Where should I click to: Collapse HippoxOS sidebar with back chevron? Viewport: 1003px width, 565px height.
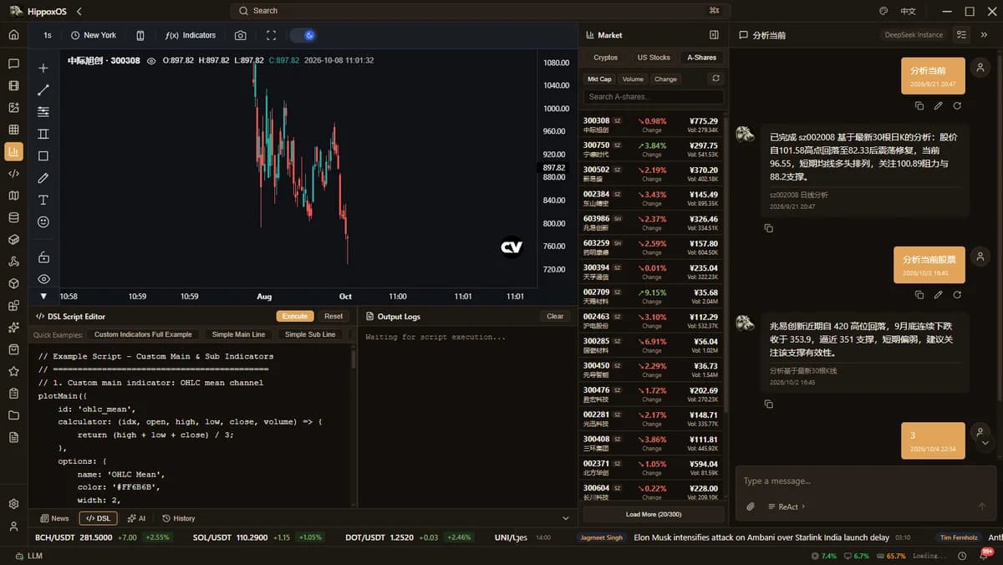pos(79,11)
